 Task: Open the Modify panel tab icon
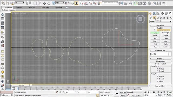coord(154,13)
